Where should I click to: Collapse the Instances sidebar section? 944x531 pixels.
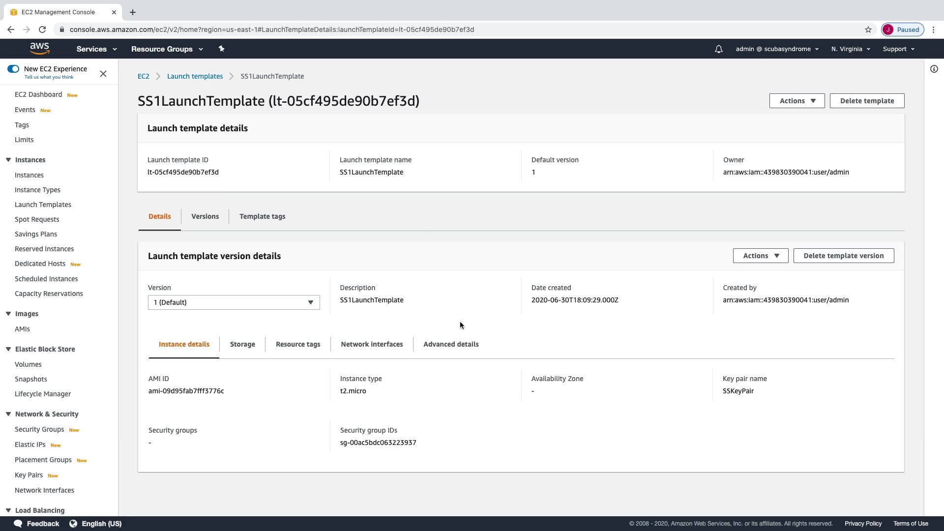pyautogui.click(x=8, y=160)
